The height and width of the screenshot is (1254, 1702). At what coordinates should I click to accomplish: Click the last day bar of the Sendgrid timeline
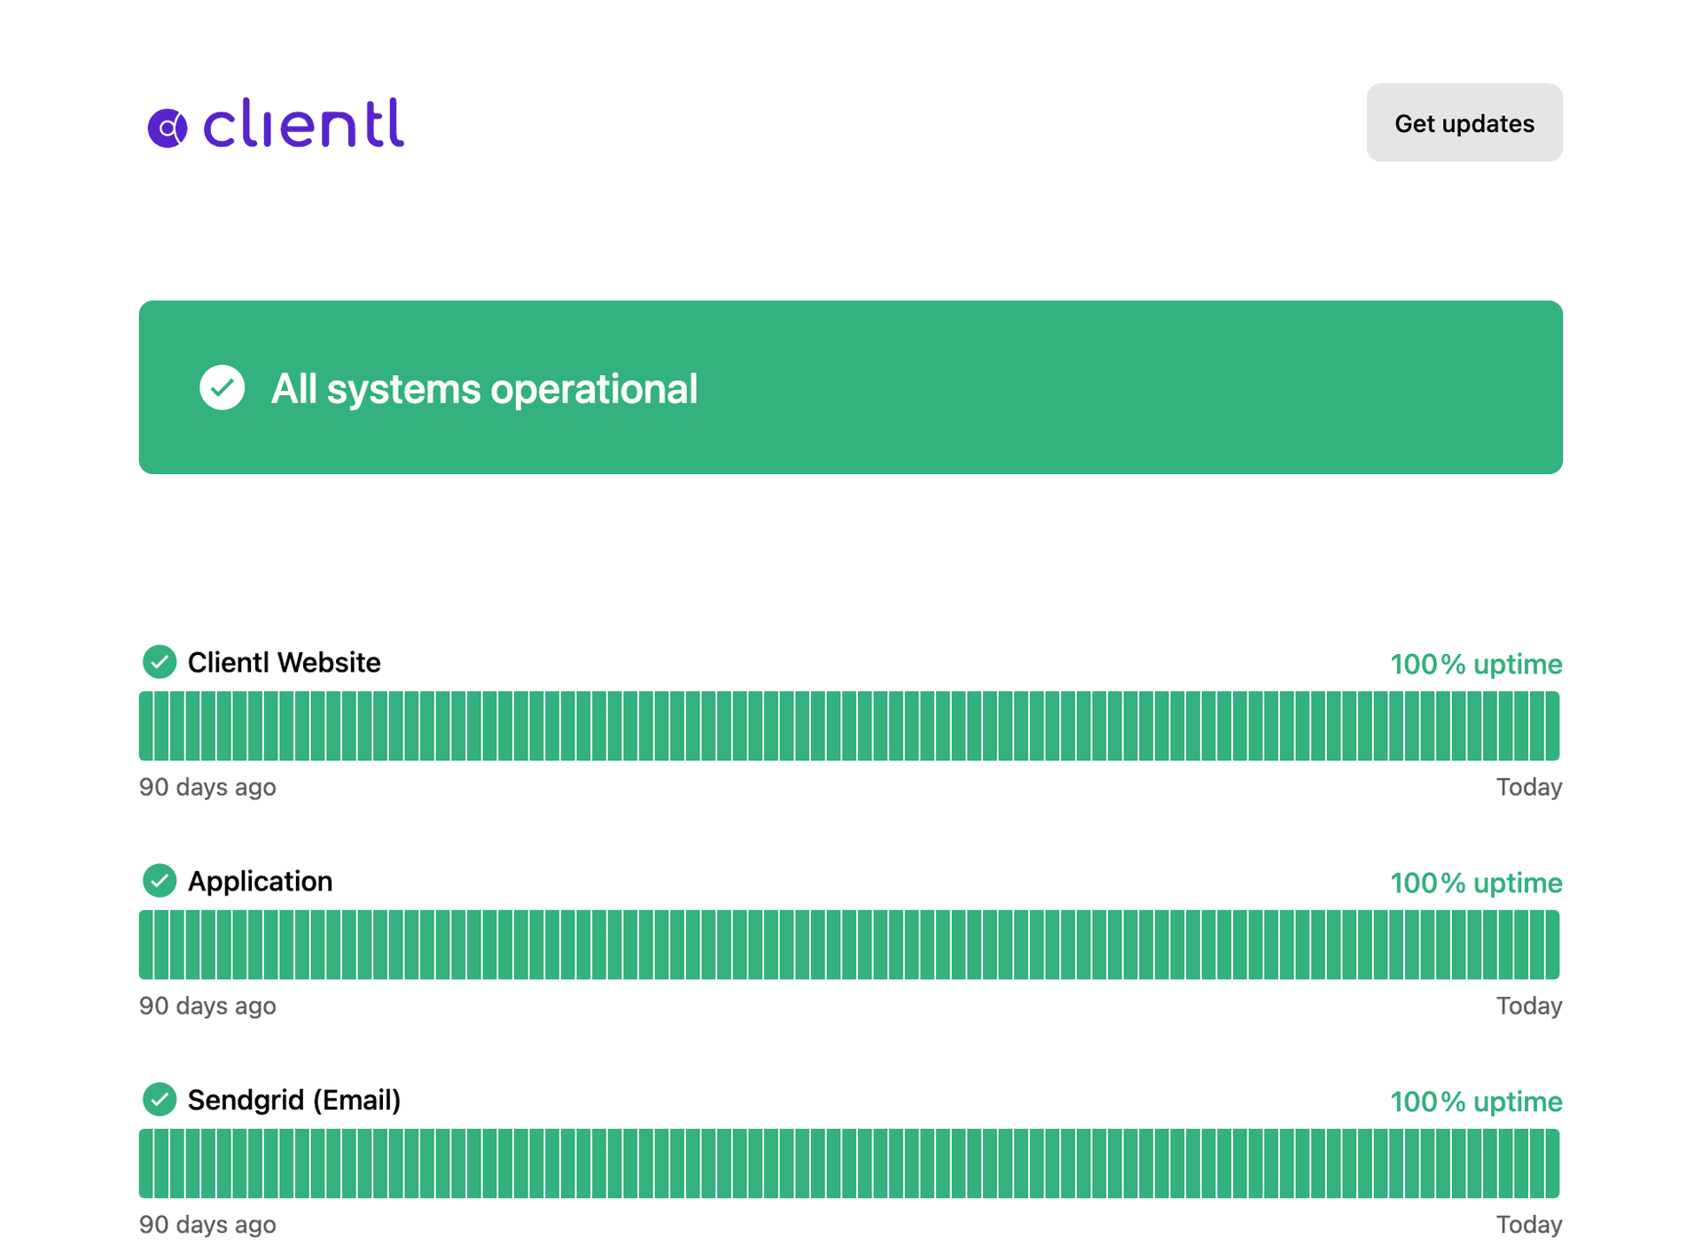click(1552, 1164)
